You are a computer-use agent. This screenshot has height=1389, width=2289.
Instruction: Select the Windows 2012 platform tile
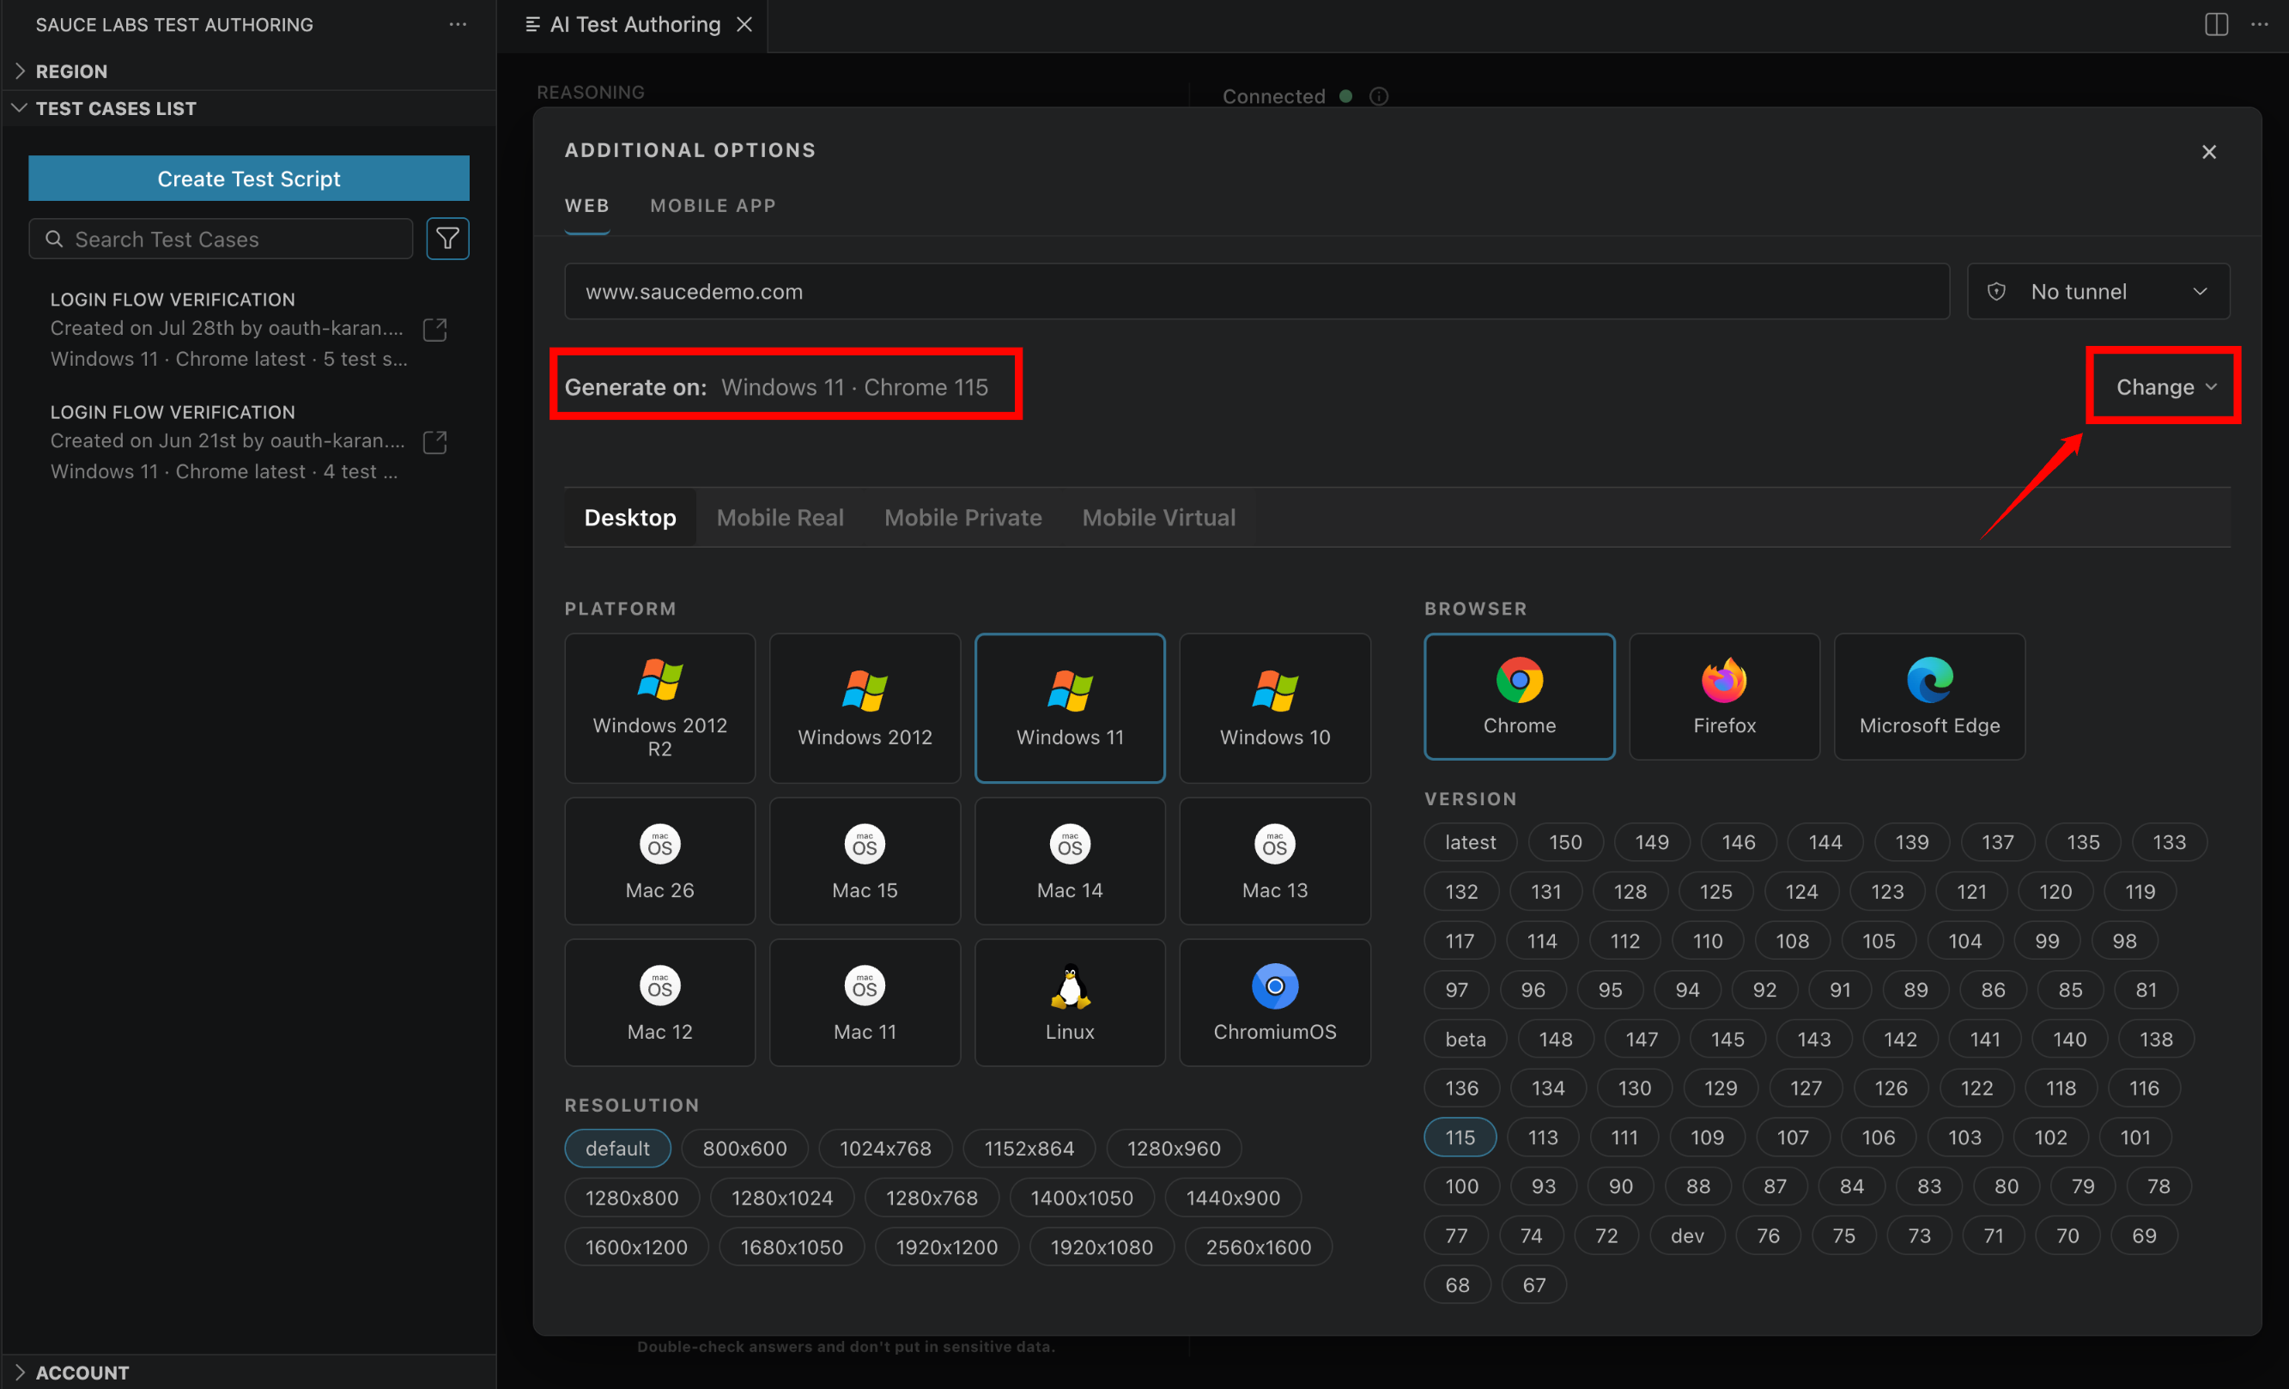pos(865,708)
